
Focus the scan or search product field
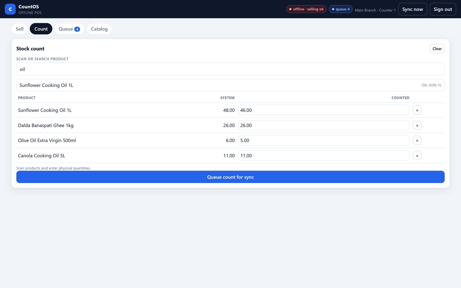tap(230, 69)
